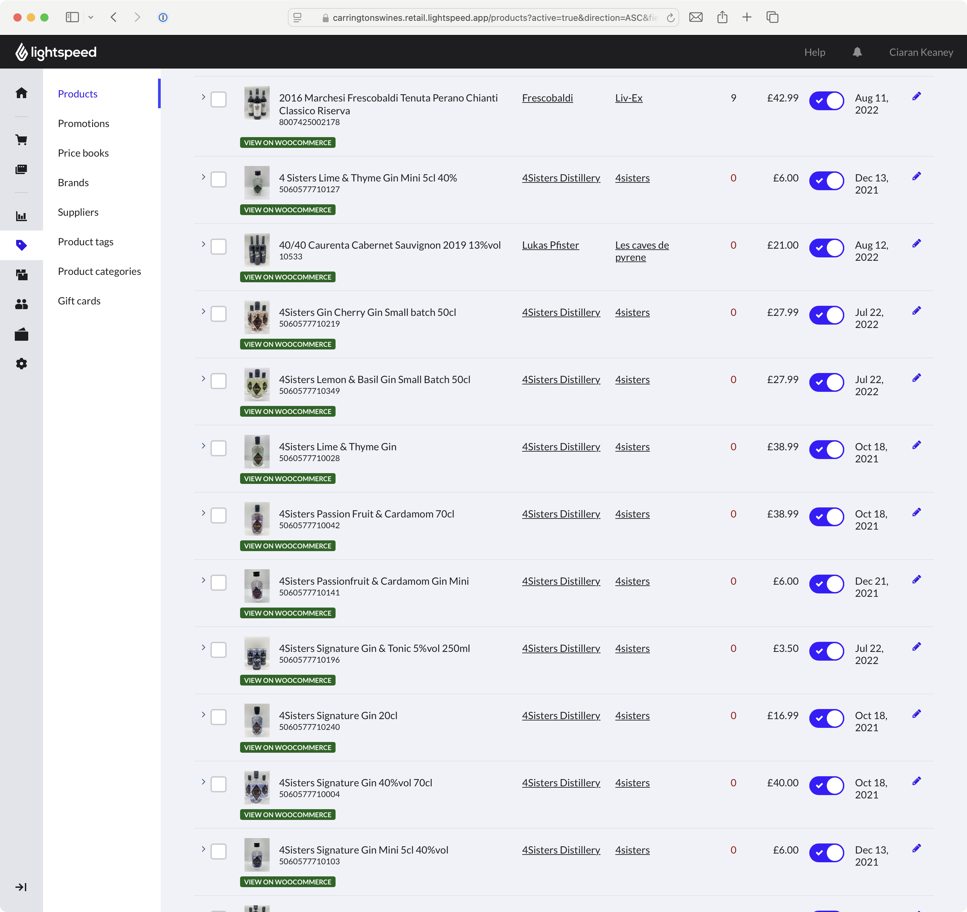The width and height of the screenshot is (967, 912).
Task: Toggle active switch for 40/40 Caurenta Cabernet
Action: [x=826, y=248]
